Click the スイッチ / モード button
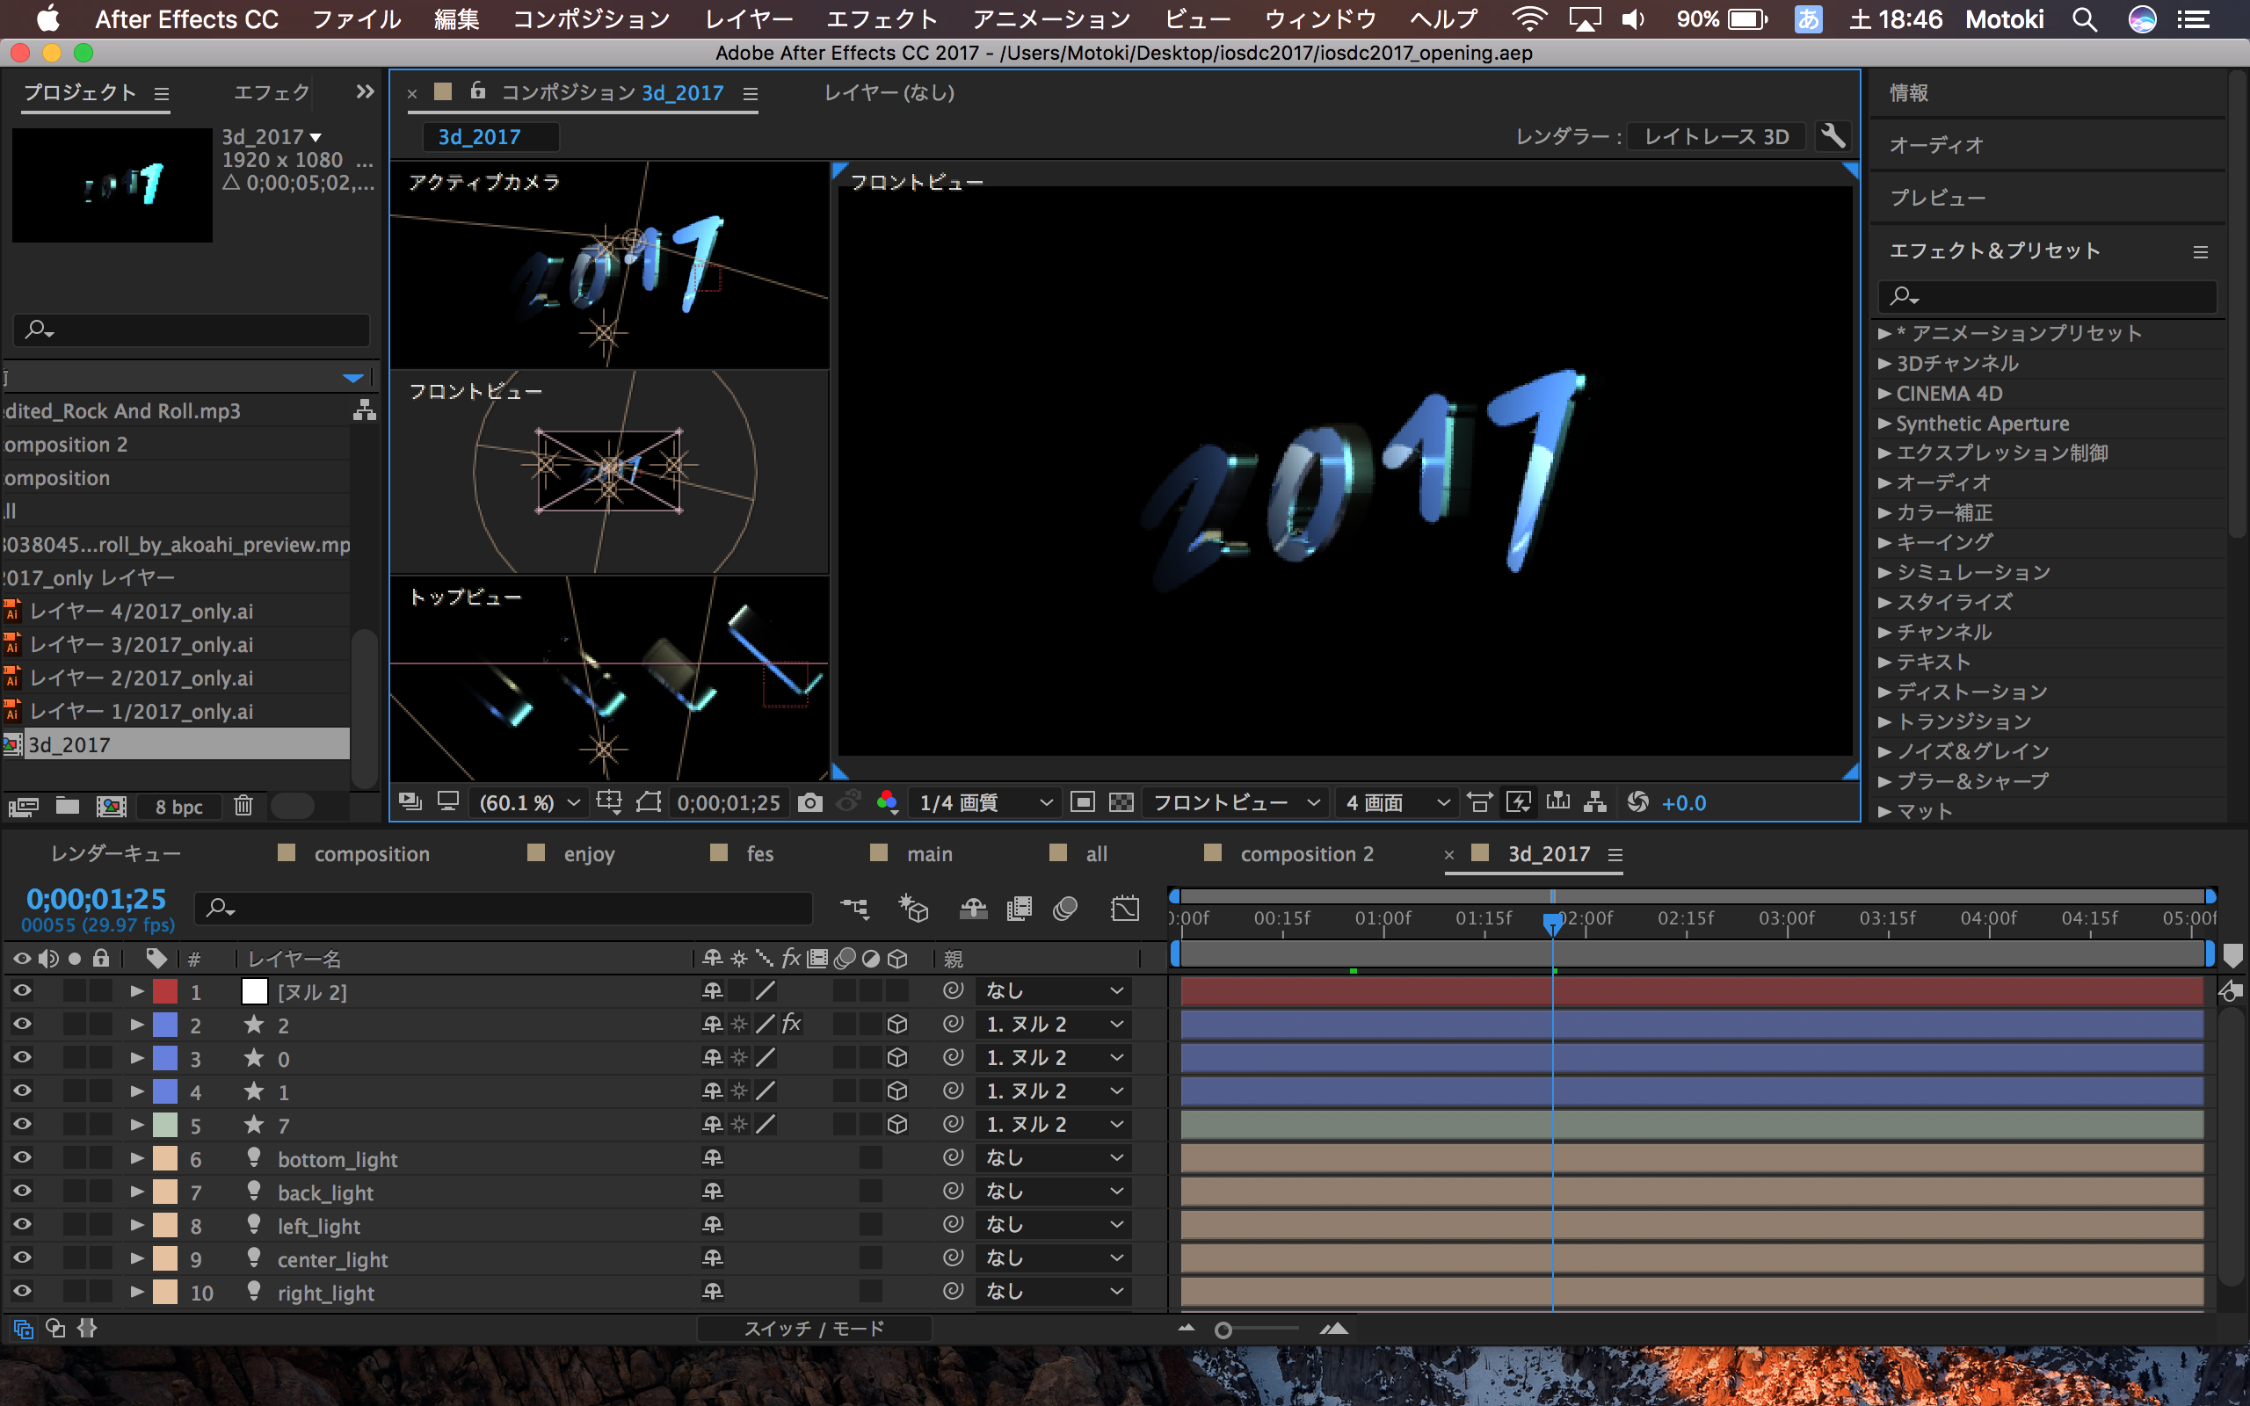 tap(814, 1329)
